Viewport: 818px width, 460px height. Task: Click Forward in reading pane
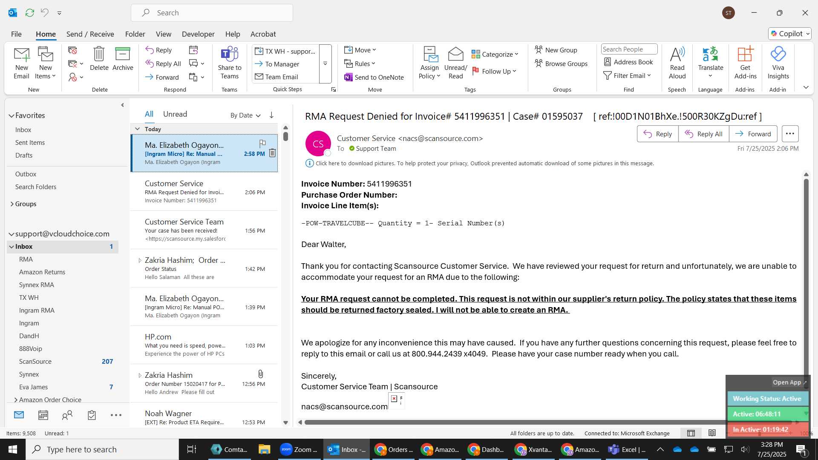click(x=753, y=134)
